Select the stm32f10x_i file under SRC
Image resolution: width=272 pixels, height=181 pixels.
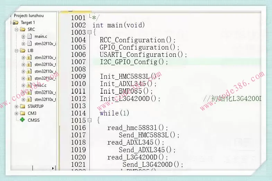[45, 43]
